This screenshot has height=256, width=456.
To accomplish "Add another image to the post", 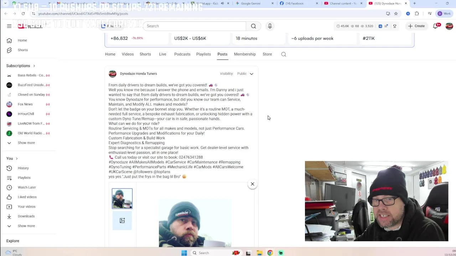I will click(122, 220).
